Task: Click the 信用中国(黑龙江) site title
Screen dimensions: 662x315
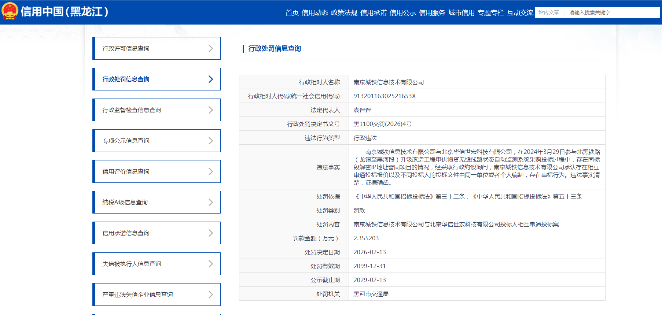Action: pos(65,12)
